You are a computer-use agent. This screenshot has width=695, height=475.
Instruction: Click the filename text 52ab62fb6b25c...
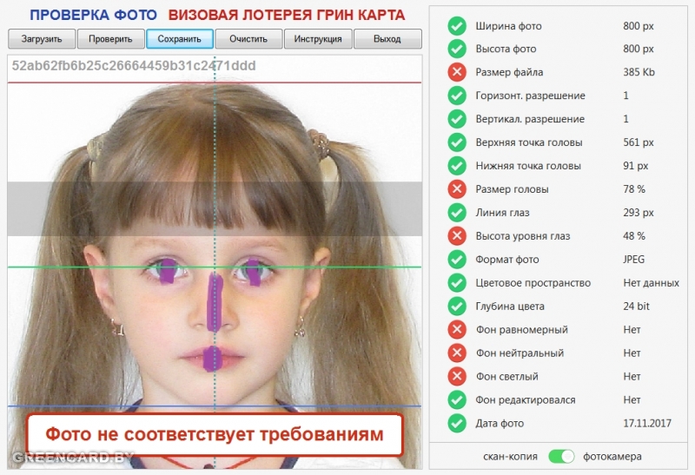(134, 66)
